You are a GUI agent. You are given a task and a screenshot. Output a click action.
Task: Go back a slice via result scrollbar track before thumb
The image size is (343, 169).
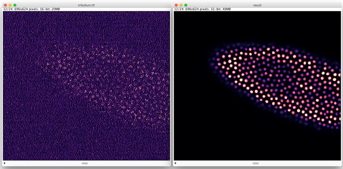[x=215, y=163]
